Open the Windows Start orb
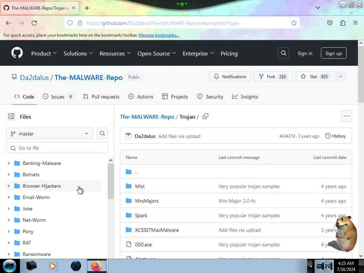Screen dimensions: 364x273 tap(9, 266)
